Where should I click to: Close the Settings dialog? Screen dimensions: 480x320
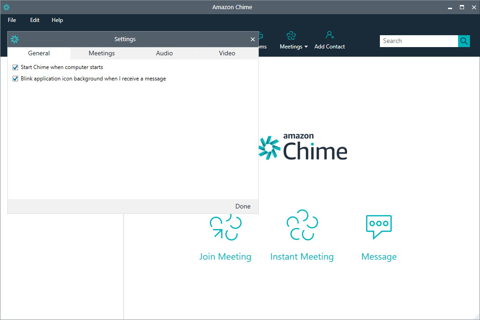pos(252,39)
